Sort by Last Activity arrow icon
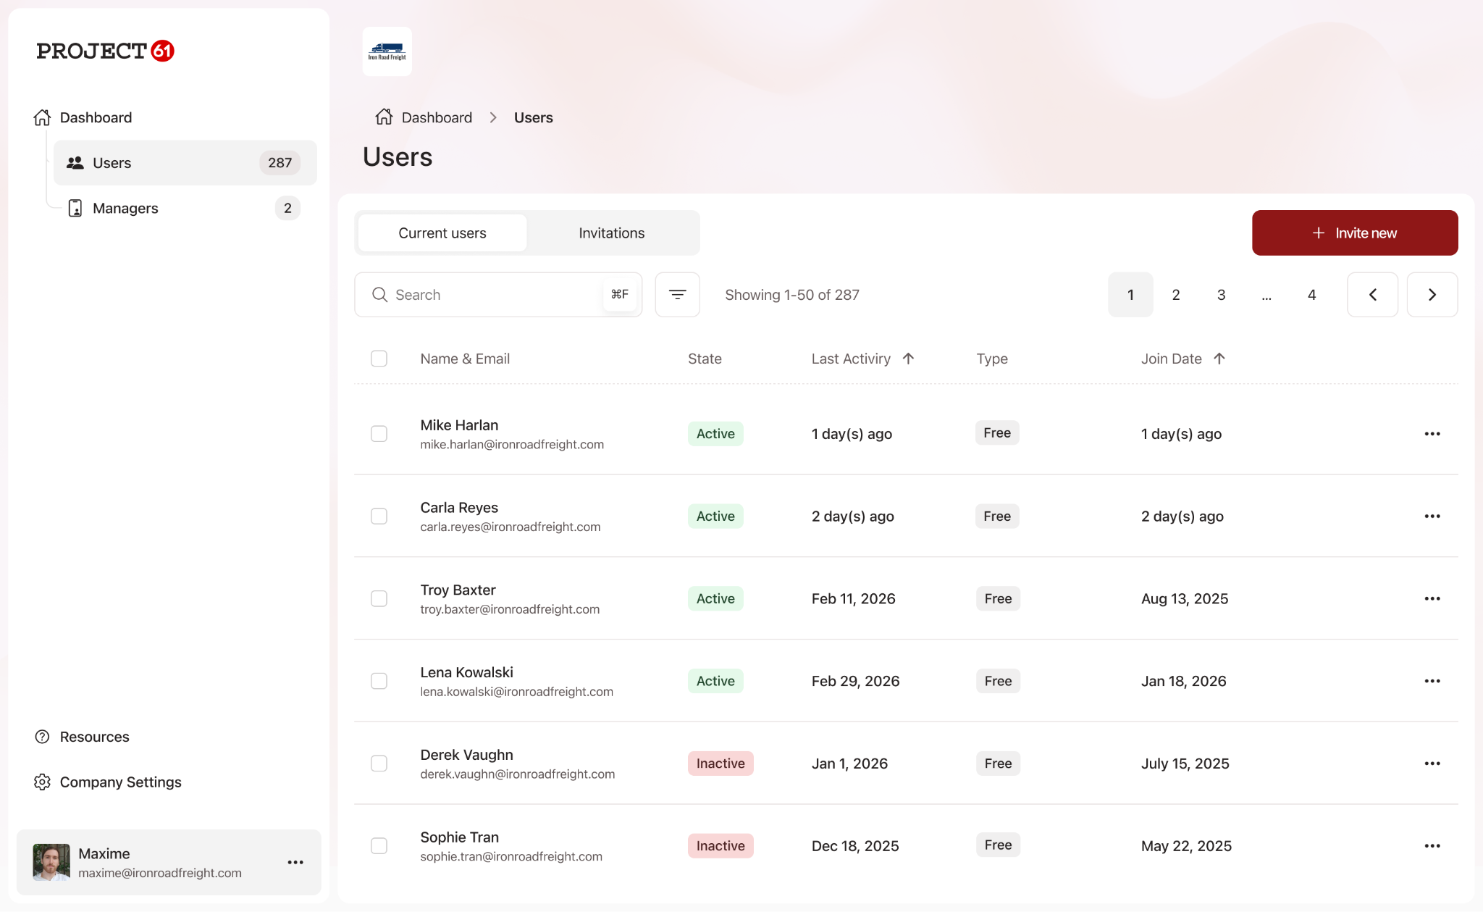Screen dimensions: 1483x912 pos(908,359)
